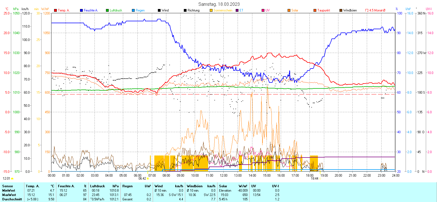This screenshot has width=437, height=202.
Task: Click the Luftdruck hPa table header
Action: click(104, 186)
